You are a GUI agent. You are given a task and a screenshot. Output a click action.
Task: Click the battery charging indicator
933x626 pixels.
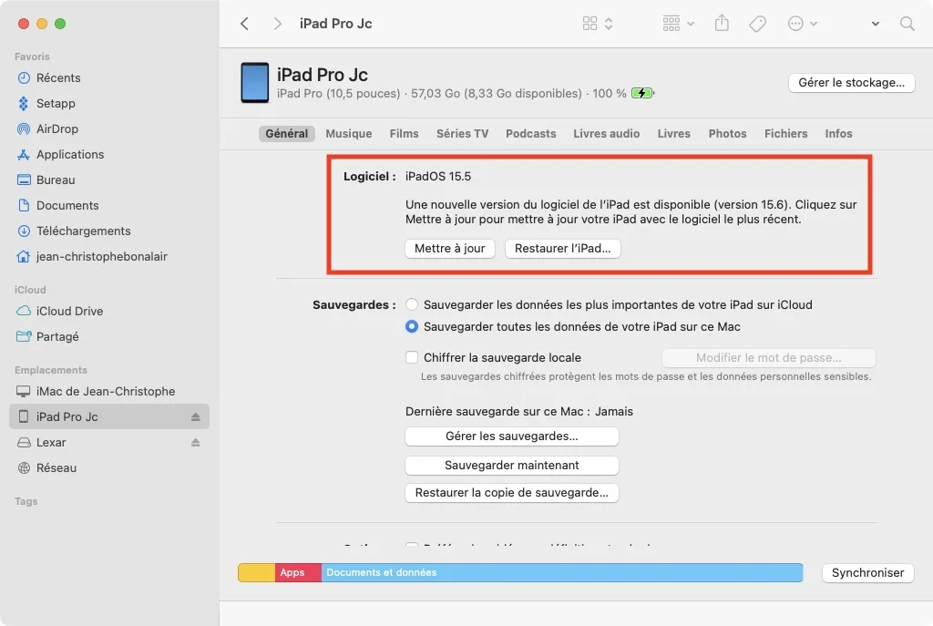pyautogui.click(x=642, y=94)
